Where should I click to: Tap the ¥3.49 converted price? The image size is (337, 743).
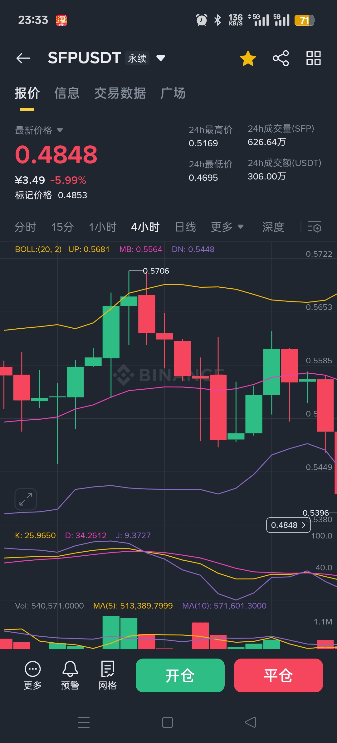click(x=30, y=180)
